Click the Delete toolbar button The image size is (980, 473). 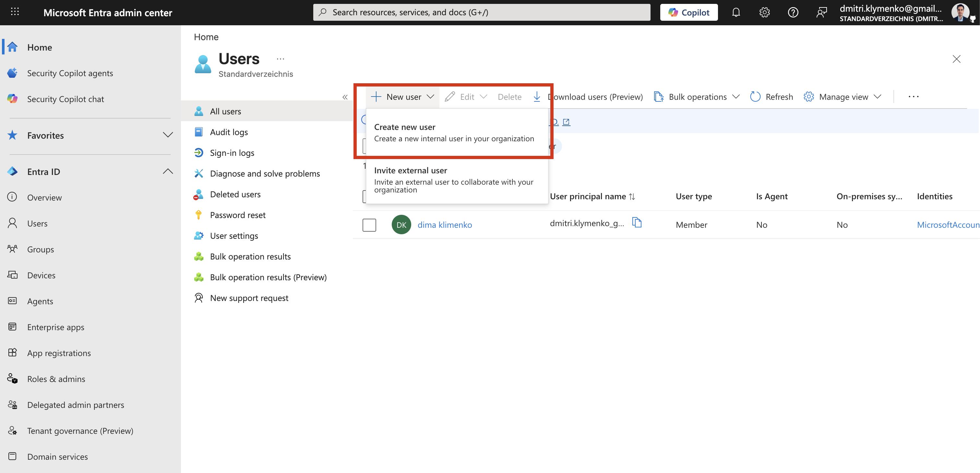pyautogui.click(x=509, y=97)
